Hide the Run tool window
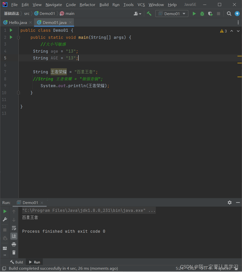Screen dimensions: 242x272 tap(238, 202)
